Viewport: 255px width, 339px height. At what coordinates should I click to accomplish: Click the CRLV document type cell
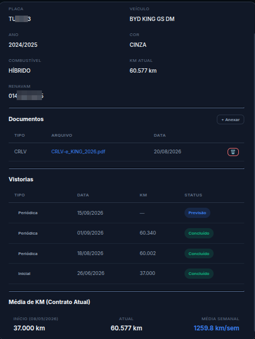click(x=20, y=152)
